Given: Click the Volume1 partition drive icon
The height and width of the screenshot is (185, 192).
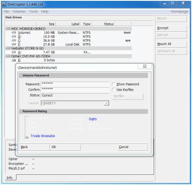Looking at the screenshot, I should (x=14, y=33).
